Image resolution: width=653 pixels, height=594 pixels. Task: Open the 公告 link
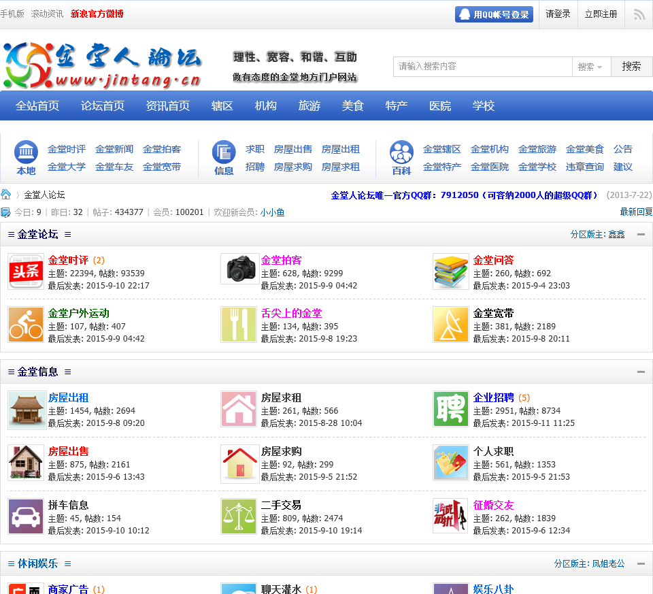(x=623, y=149)
